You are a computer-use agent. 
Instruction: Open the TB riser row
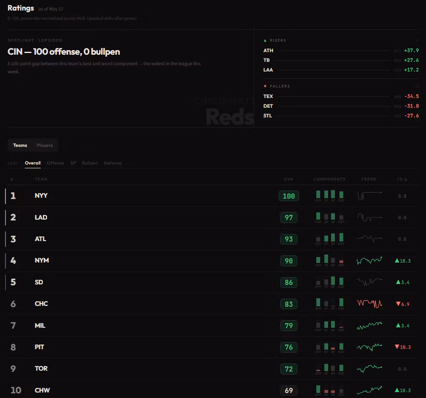[341, 60]
